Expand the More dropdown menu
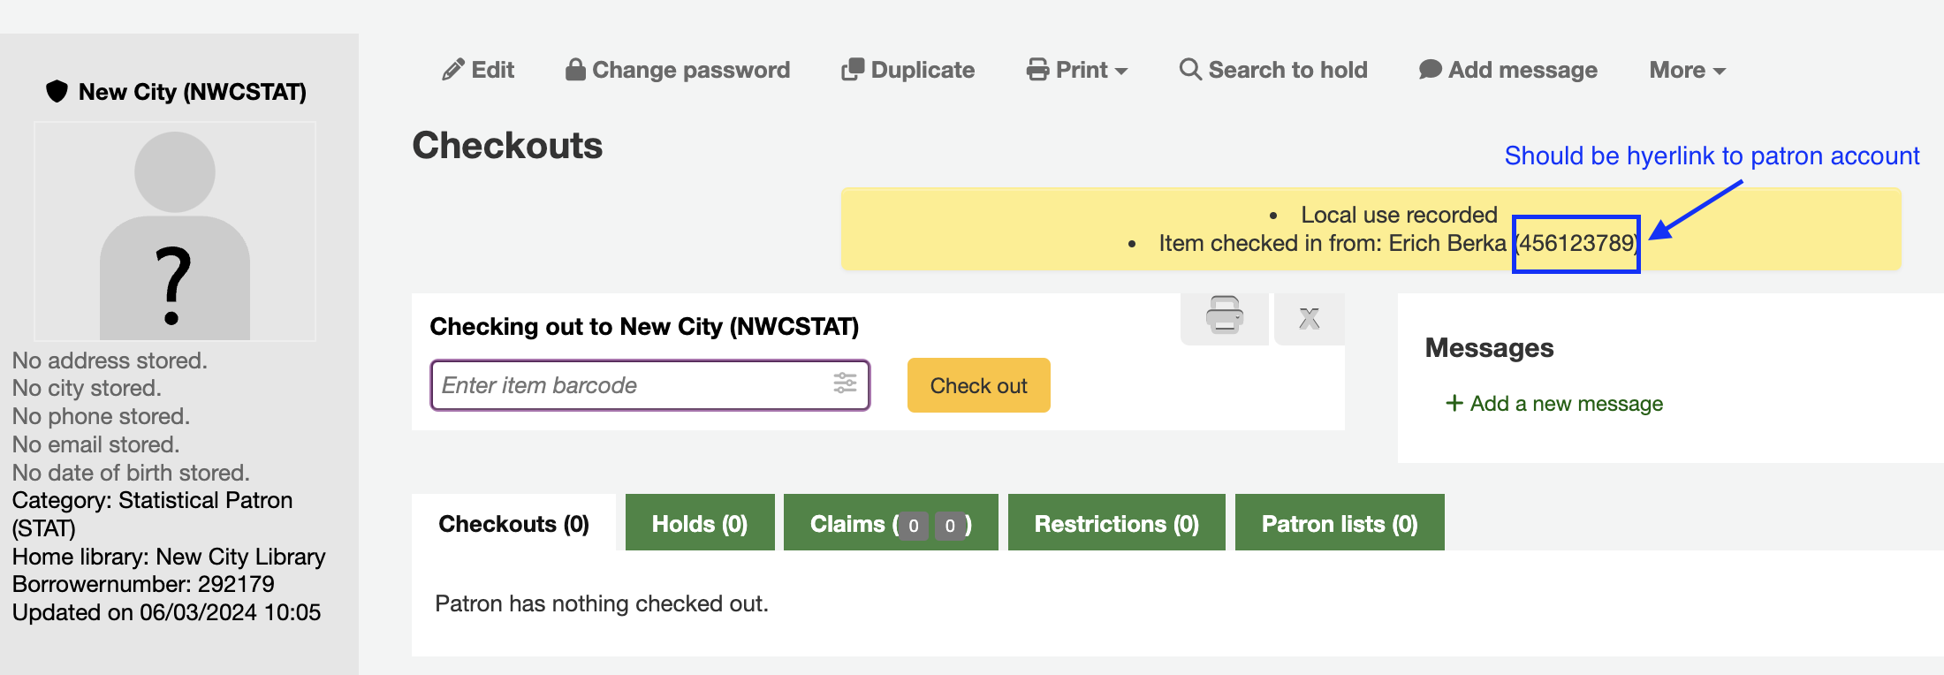 coord(1687,70)
